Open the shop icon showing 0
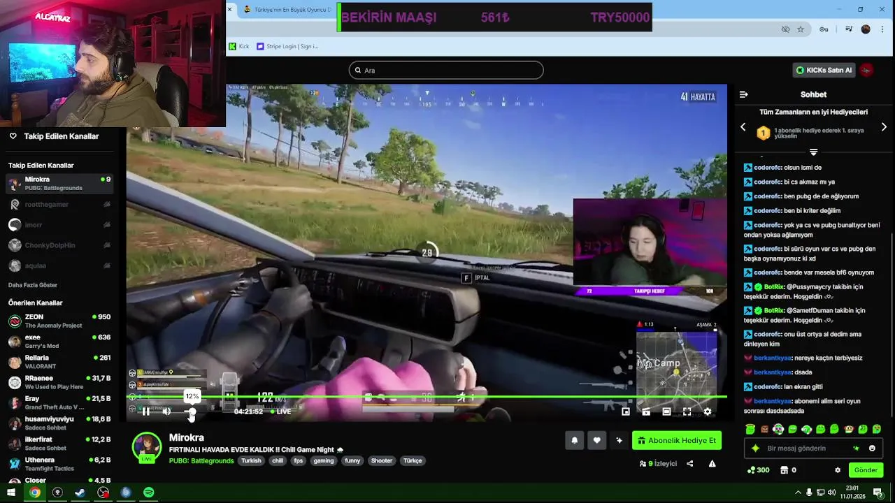The image size is (895, 503). (788, 470)
